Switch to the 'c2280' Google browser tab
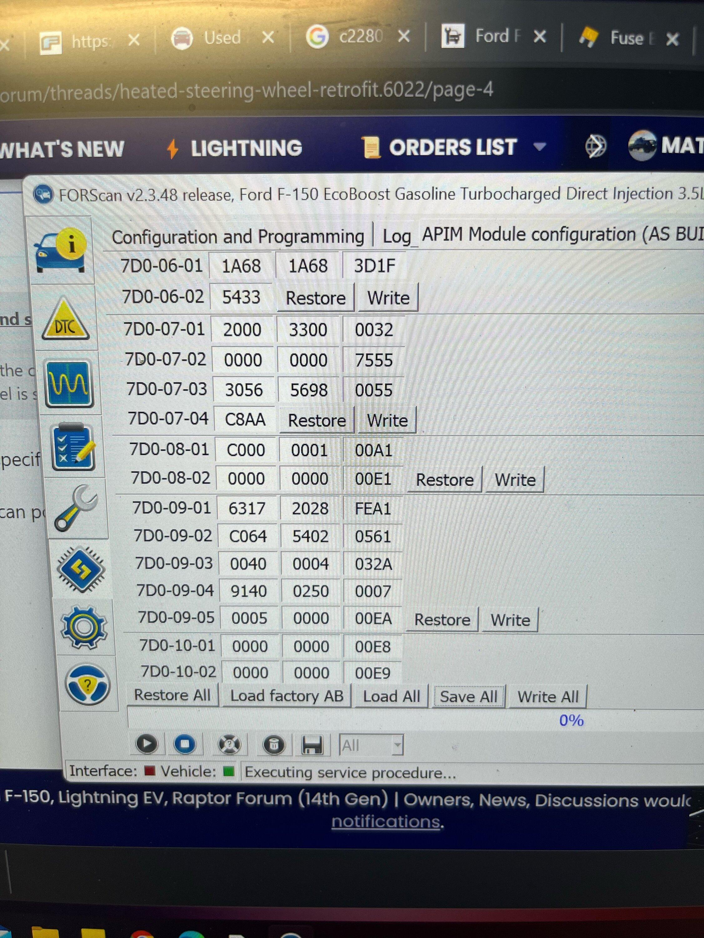 click(x=360, y=37)
